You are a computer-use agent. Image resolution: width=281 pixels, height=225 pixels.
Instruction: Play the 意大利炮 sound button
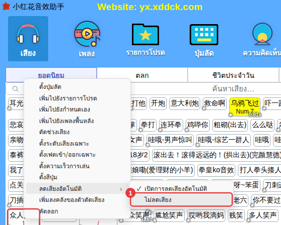[185, 103]
